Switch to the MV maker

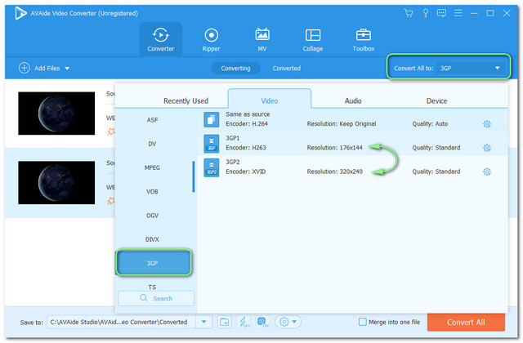[262, 39]
